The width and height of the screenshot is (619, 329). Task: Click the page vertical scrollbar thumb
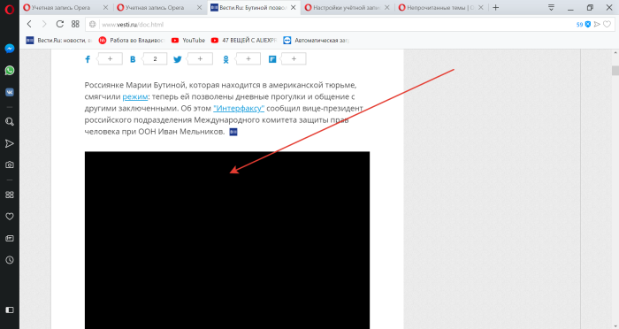coord(615,71)
